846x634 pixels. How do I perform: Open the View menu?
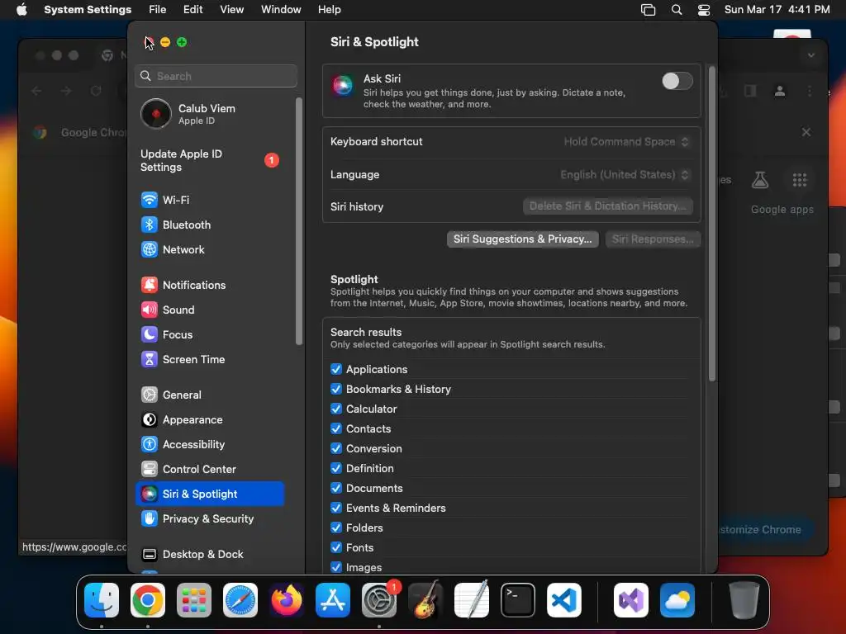(232, 10)
